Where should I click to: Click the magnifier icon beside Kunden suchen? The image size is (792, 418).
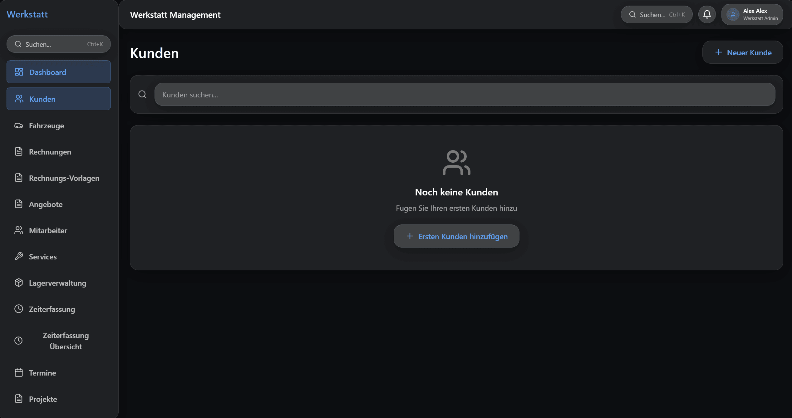(x=142, y=94)
